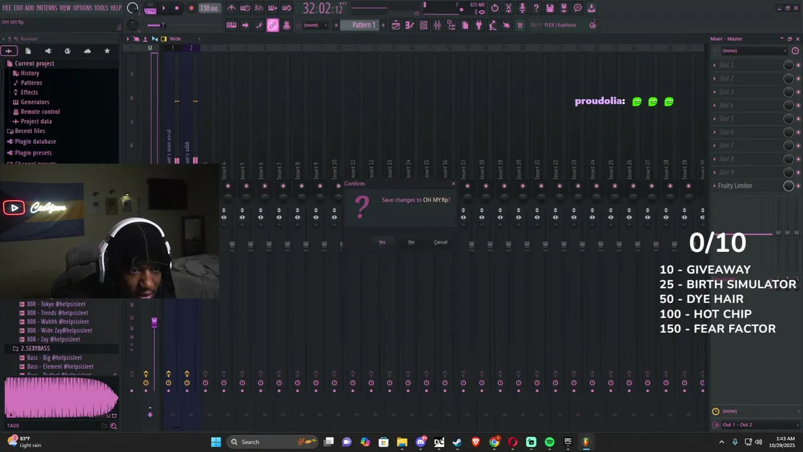Image resolution: width=803 pixels, height=452 pixels.
Task: Select the browser globe library tab icon
Action: point(68,51)
